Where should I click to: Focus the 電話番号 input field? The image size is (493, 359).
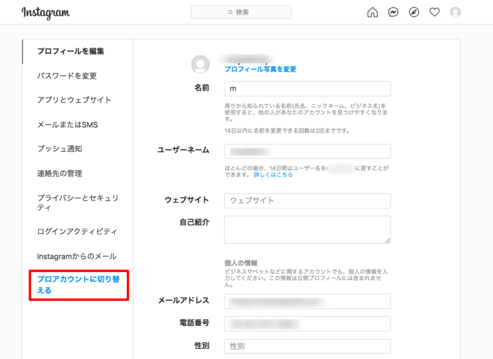(308, 324)
